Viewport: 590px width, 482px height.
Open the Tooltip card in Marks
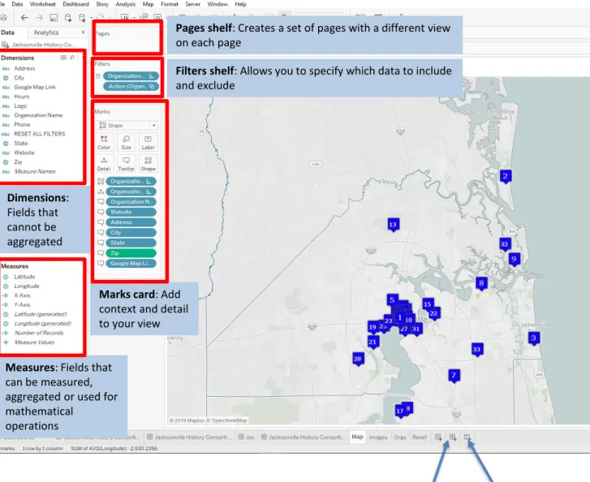(x=126, y=164)
